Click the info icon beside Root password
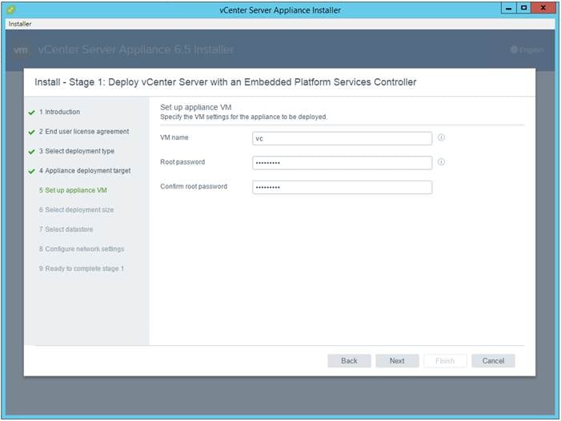 click(x=441, y=162)
